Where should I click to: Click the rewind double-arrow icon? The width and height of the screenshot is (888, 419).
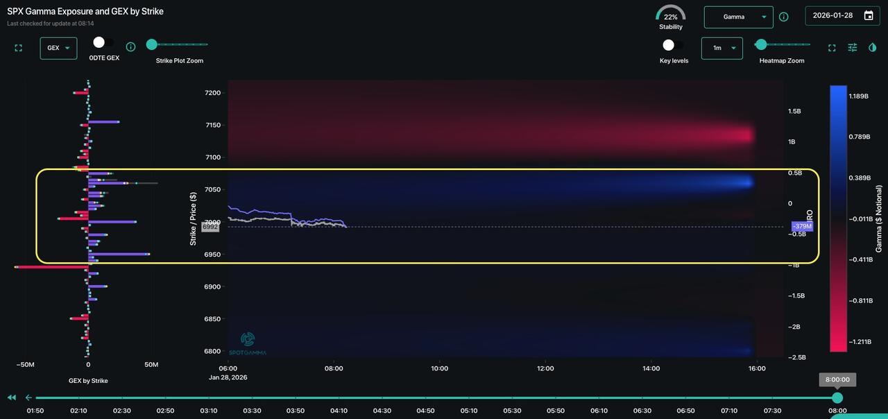(x=12, y=397)
